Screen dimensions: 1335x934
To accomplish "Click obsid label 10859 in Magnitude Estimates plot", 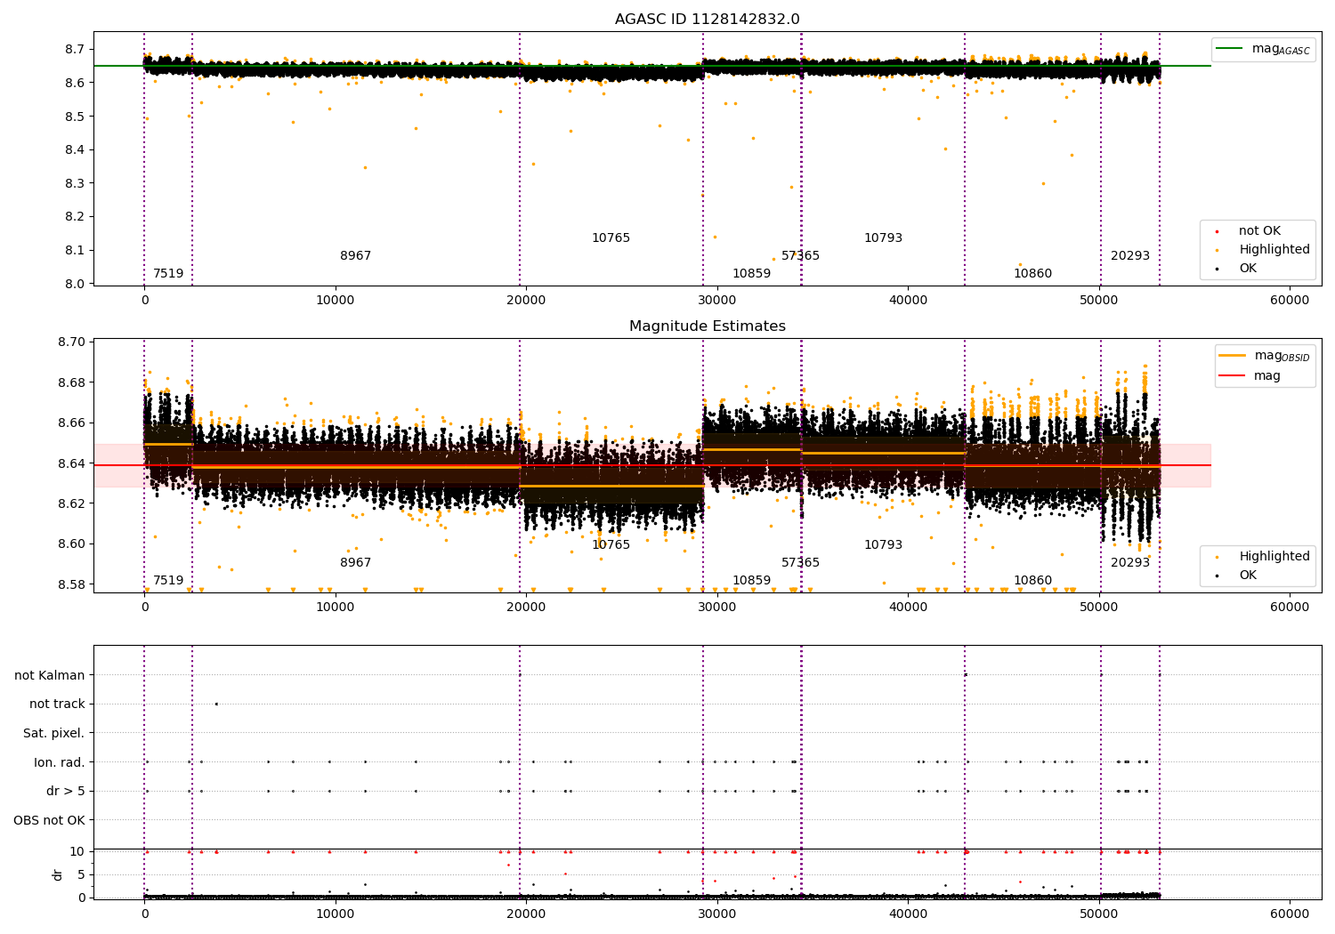I will tap(751, 581).
